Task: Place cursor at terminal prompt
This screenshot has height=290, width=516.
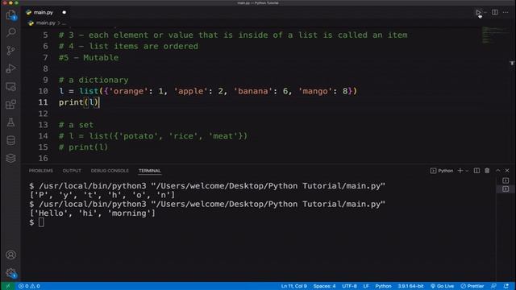Action: (x=41, y=222)
